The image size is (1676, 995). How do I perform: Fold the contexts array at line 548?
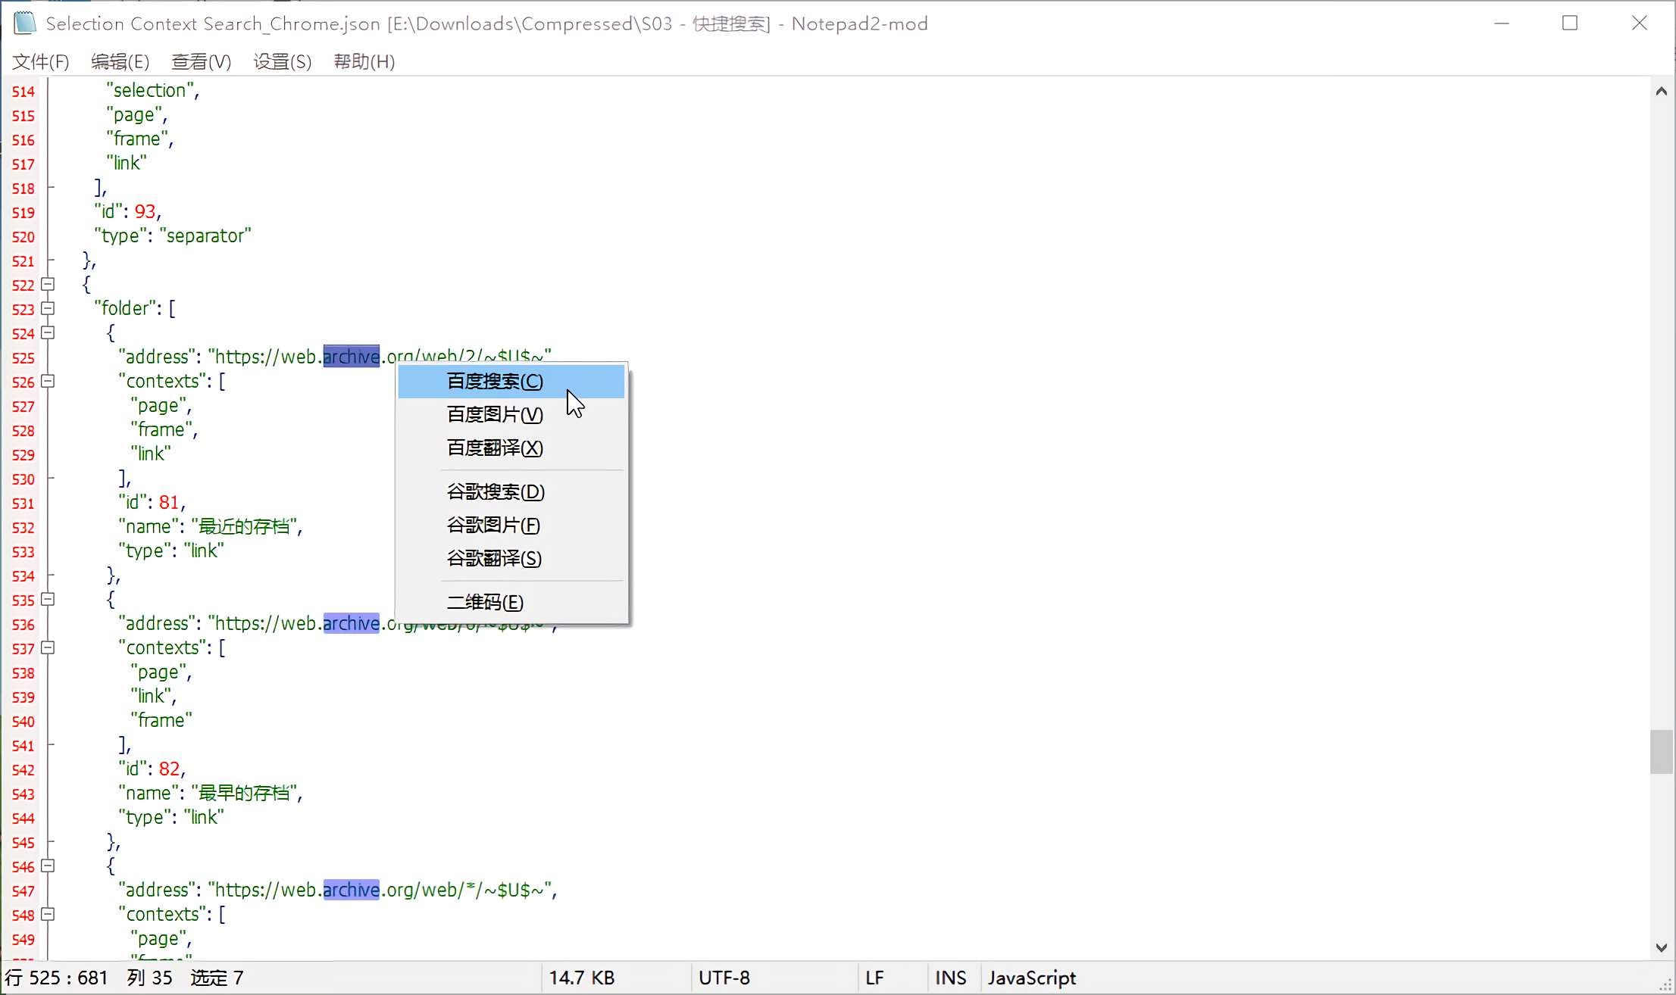tap(48, 915)
